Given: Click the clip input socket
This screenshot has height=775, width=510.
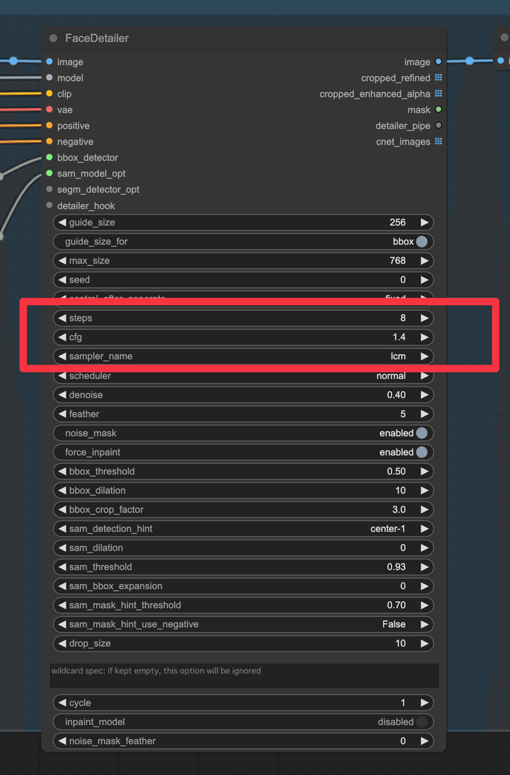Looking at the screenshot, I should coord(49,94).
